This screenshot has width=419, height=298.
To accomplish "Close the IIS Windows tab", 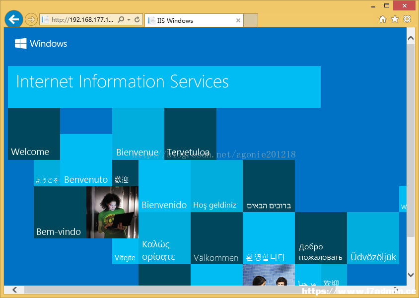I will [x=238, y=20].
